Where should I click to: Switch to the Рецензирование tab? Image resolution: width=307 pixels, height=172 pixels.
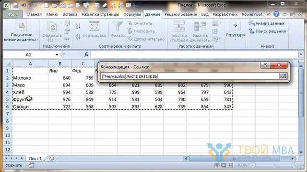[181, 14]
